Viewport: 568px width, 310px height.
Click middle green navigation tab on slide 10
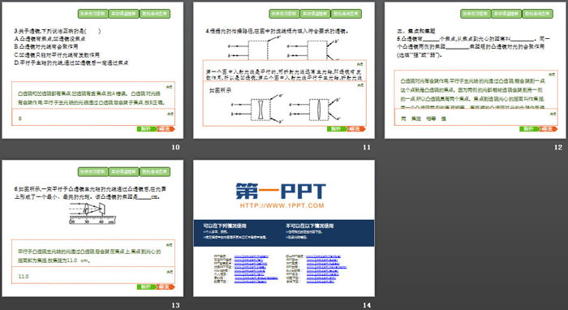[x=124, y=14]
